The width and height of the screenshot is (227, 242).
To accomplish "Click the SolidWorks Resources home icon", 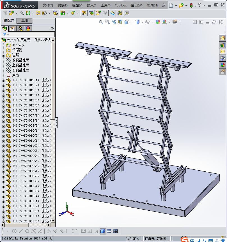I will [x=223, y=38].
